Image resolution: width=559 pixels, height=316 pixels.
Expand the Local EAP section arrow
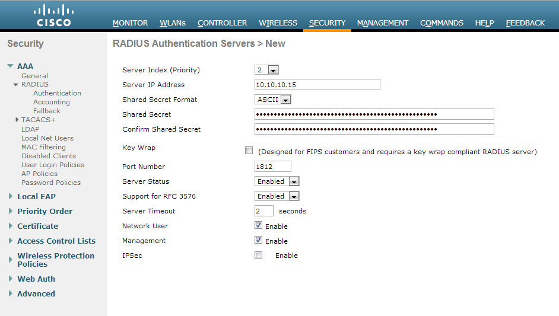pyautogui.click(x=11, y=196)
